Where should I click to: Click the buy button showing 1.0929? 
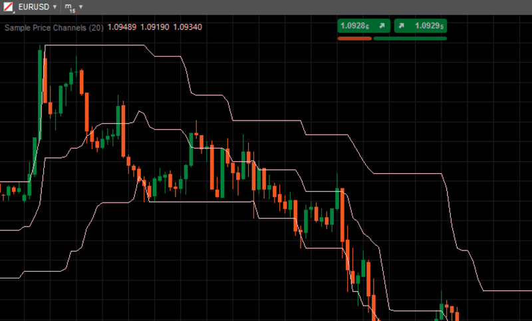tap(420, 26)
